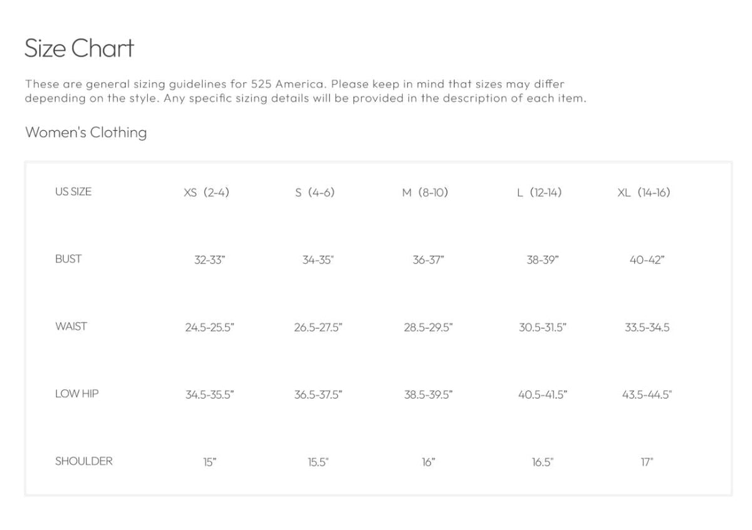Select the 36.5-37.5" low hip value
This screenshot has height=530, width=752.
[x=318, y=395]
